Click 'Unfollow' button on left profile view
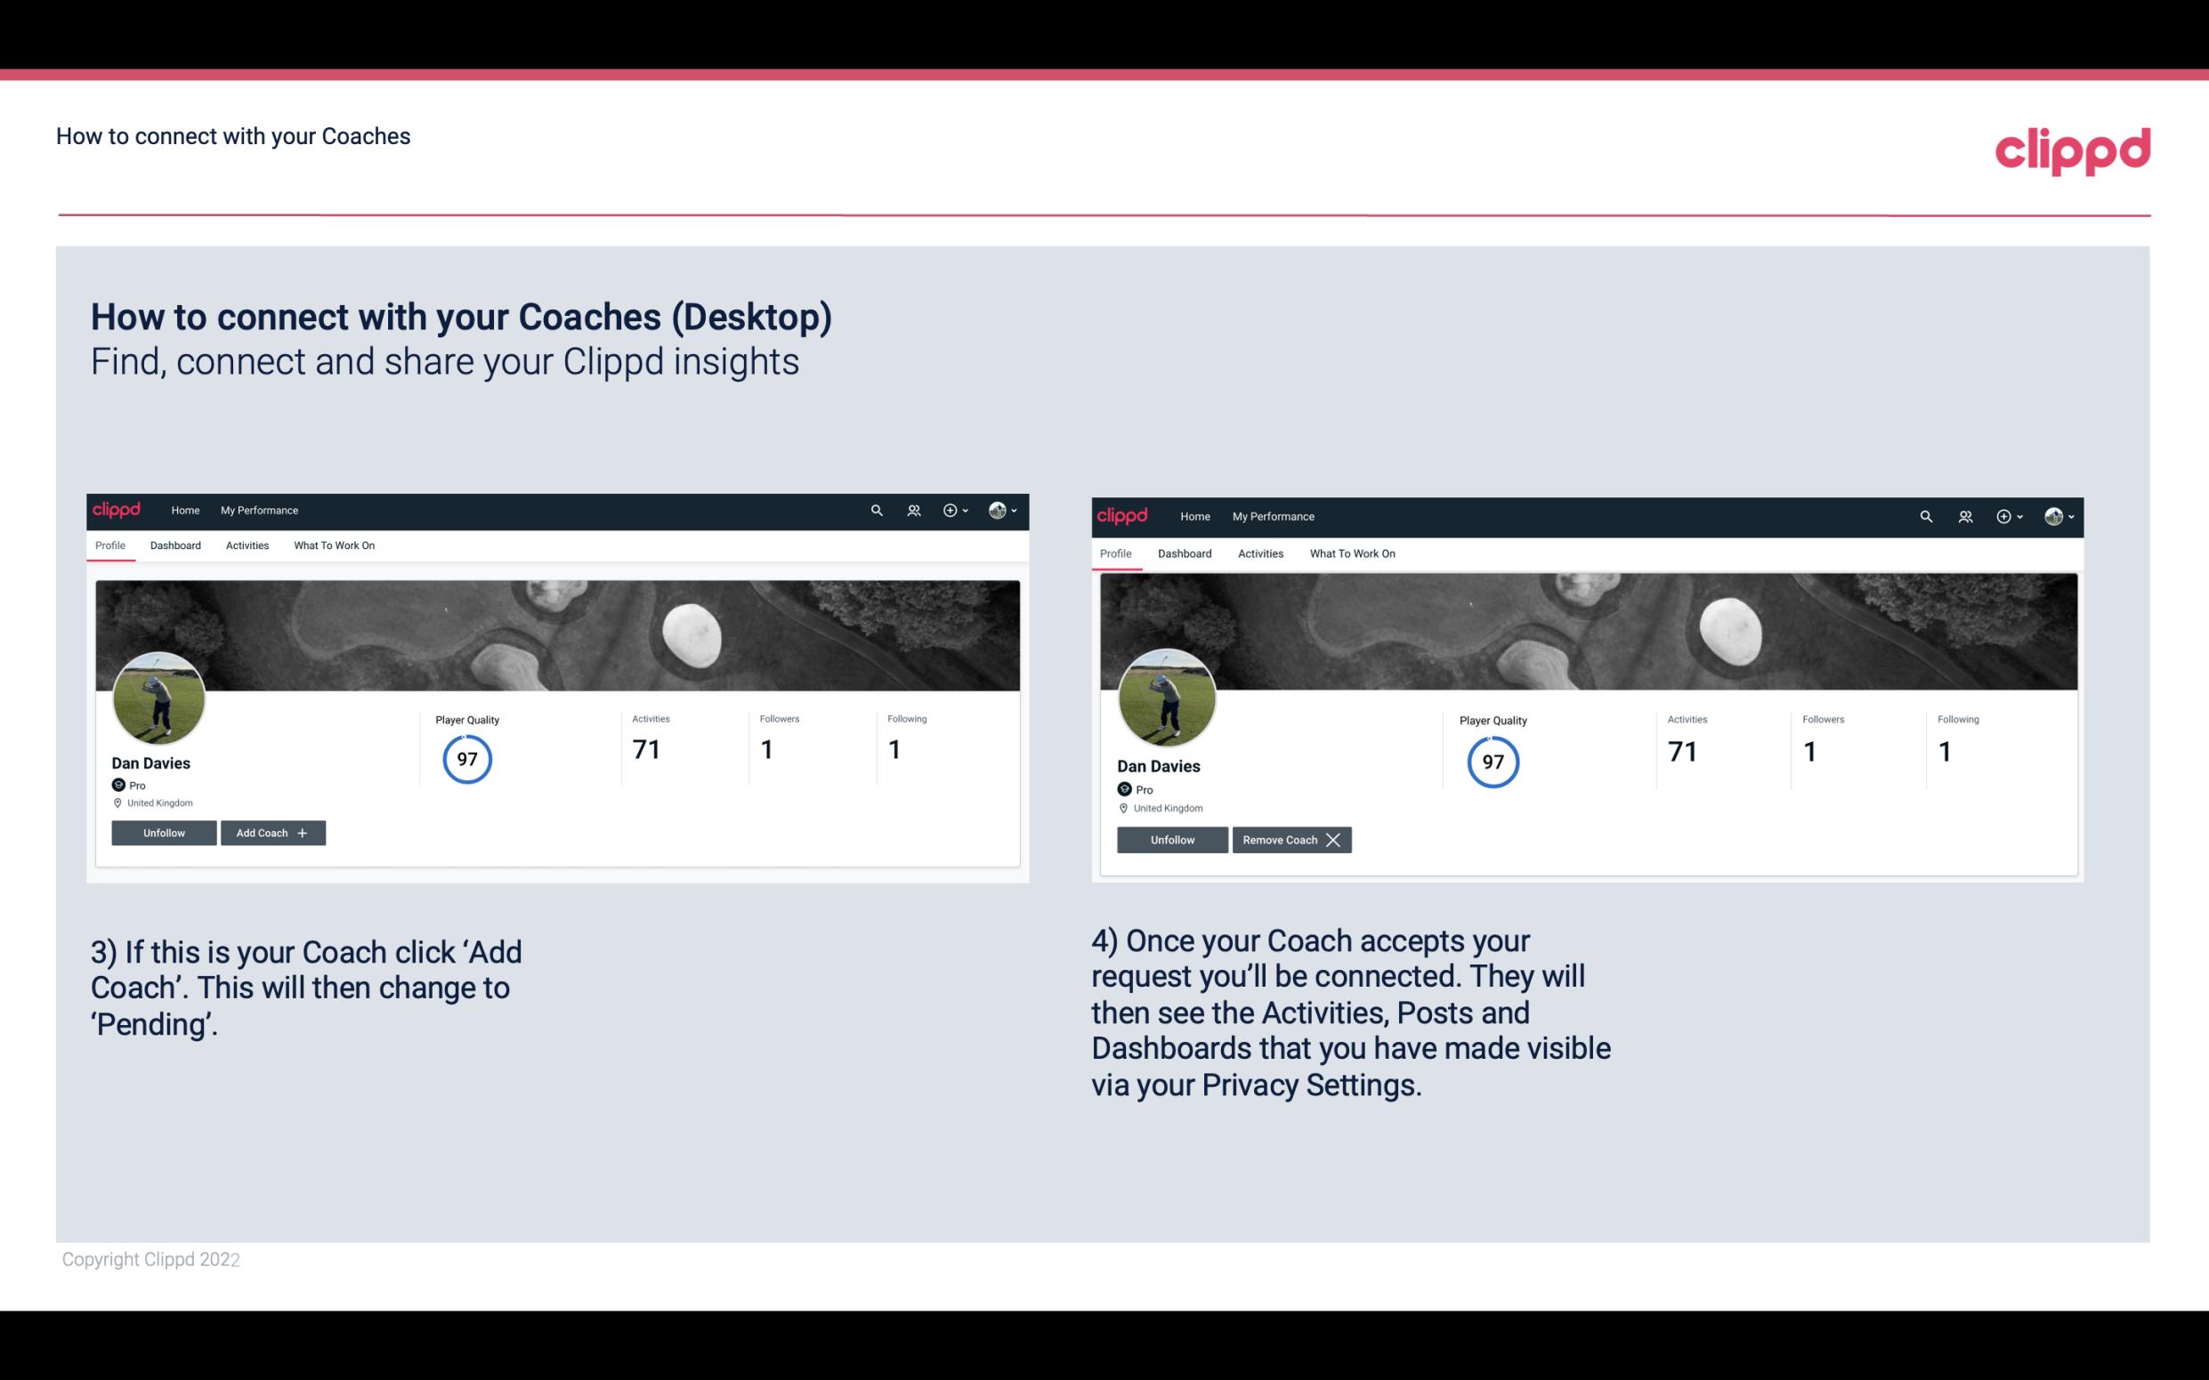2209x1380 pixels. [x=164, y=833]
